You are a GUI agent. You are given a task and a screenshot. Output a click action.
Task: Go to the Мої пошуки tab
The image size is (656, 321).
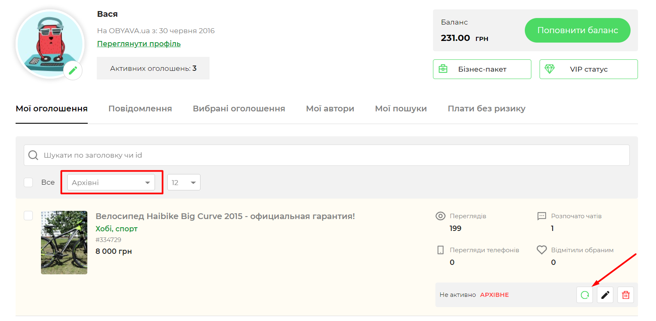[x=401, y=109]
